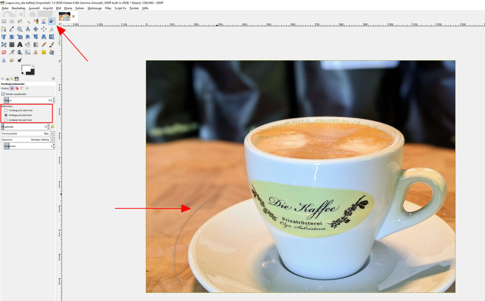Select the Flip tool
This screenshot has height=301, width=485.
click(52, 37)
